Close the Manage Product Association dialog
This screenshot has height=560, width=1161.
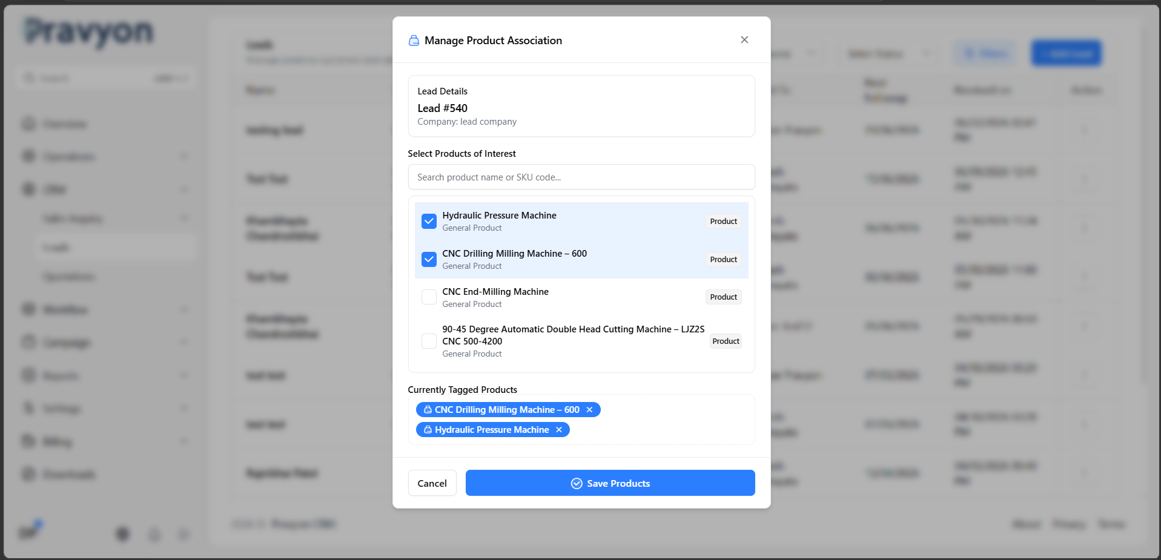(744, 40)
